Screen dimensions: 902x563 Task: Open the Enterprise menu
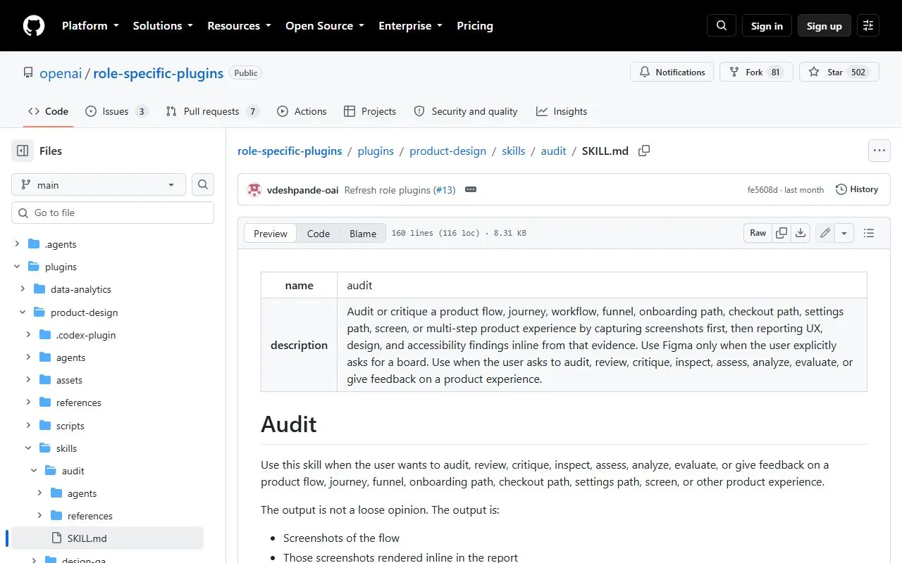click(x=411, y=25)
